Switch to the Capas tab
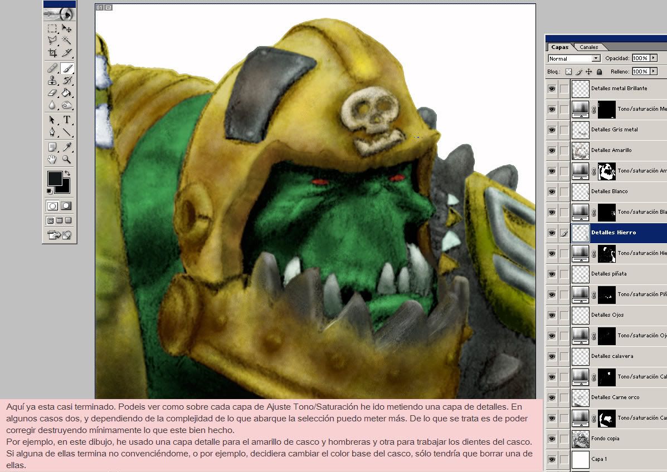 560,47
